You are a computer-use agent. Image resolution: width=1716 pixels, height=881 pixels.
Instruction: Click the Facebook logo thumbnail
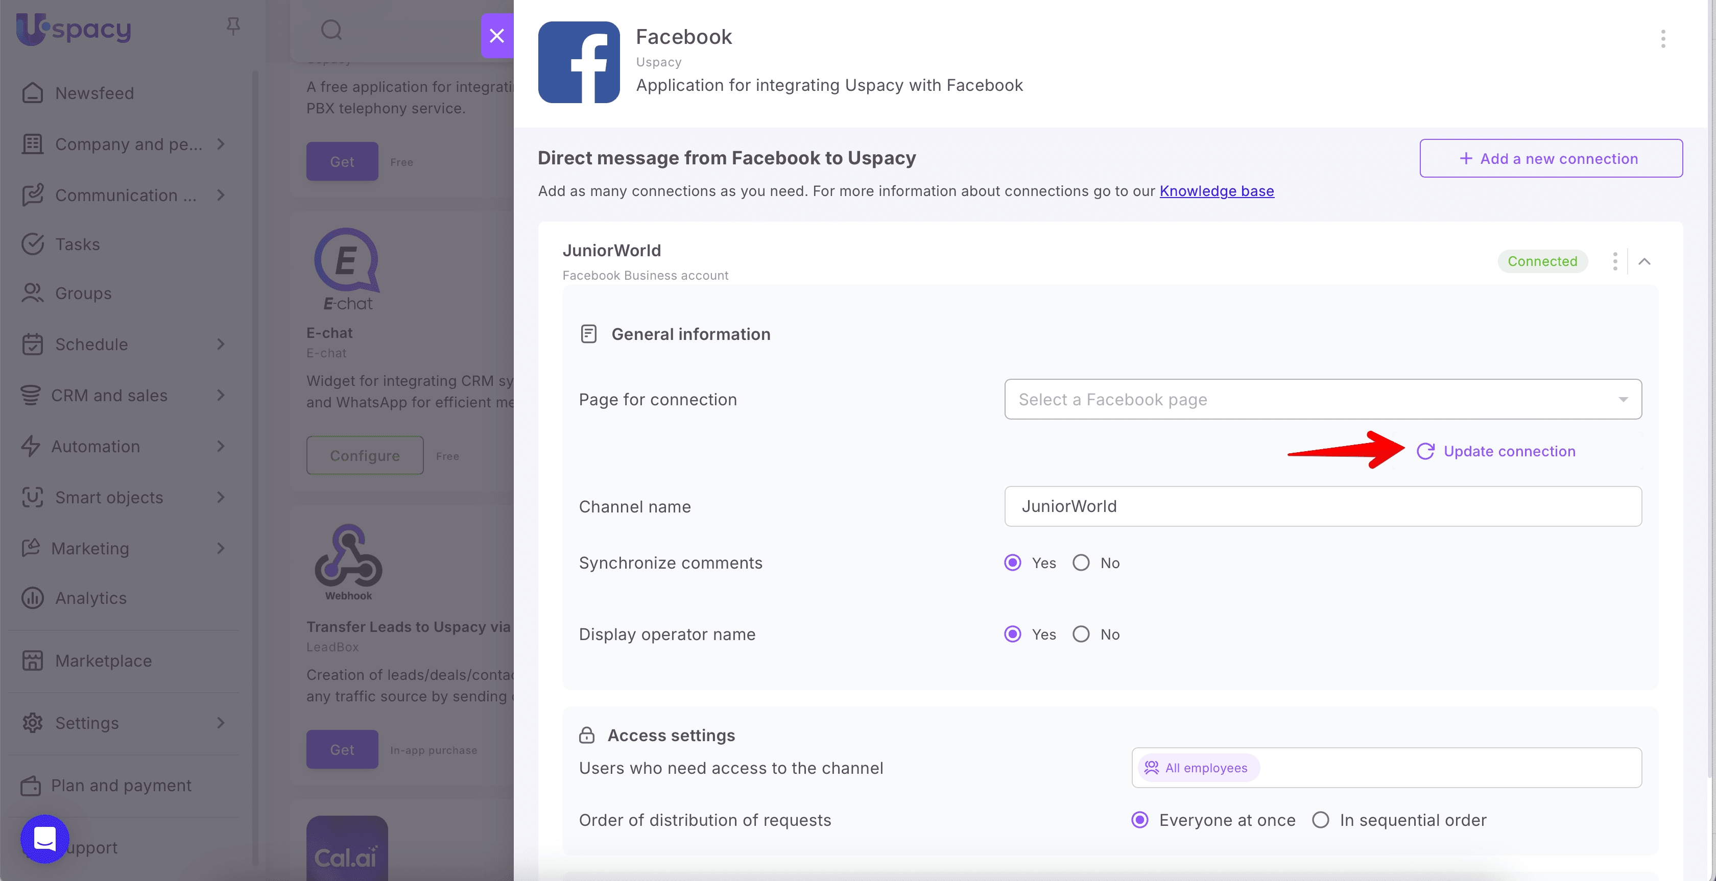tap(578, 62)
